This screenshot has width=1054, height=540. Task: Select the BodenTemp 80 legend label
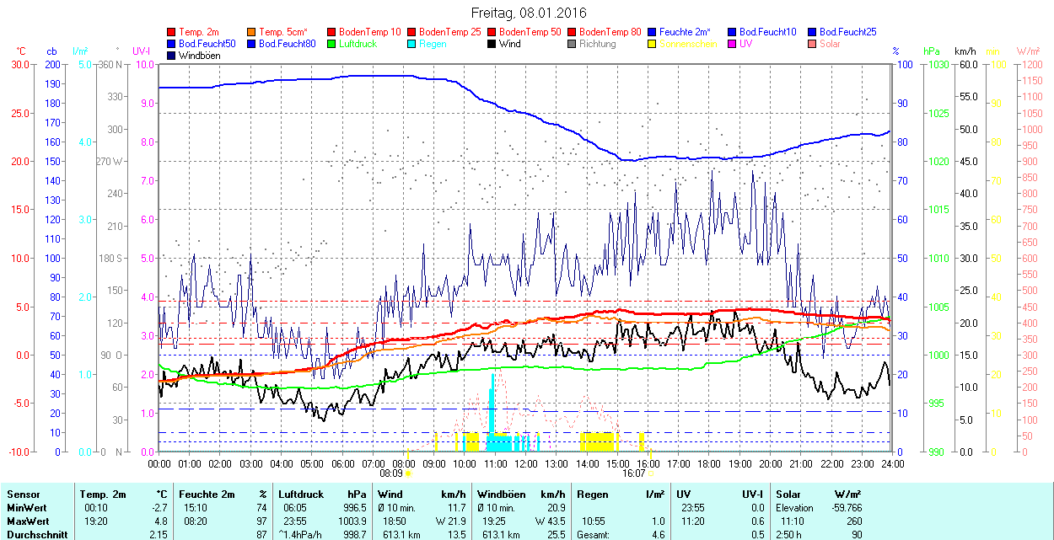pos(610,32)
